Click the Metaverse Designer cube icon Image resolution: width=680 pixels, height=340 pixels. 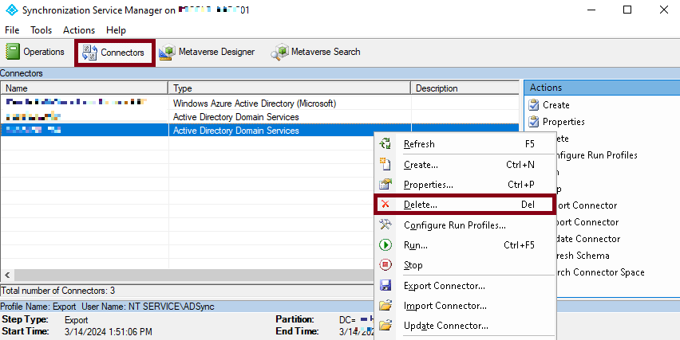[167, 52]
